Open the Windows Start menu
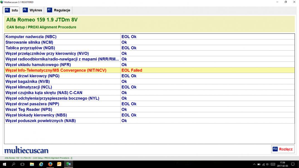Viewport: 299px width, 168px height. tap(4, 164)
